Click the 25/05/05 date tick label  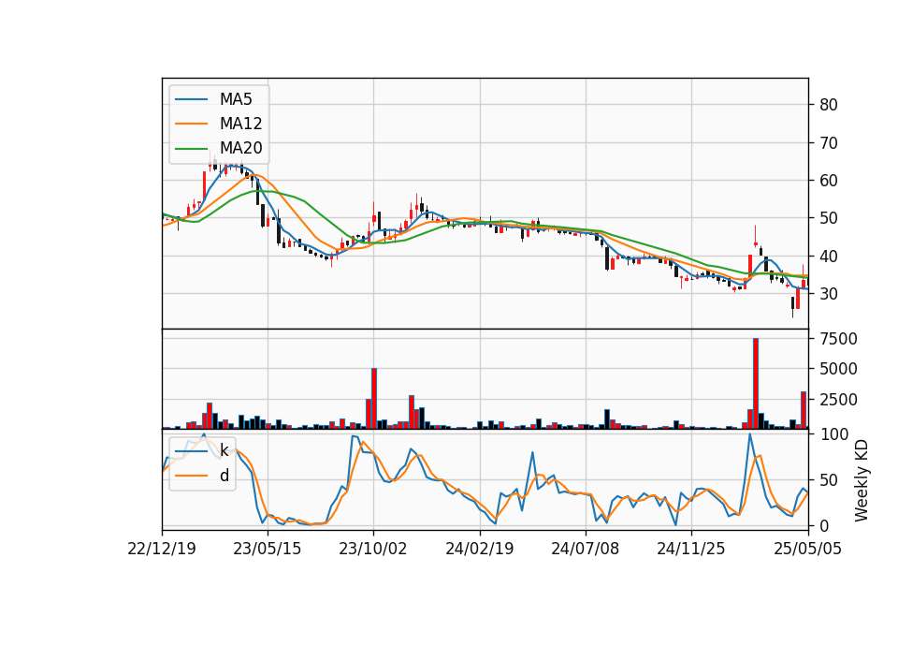pos(807,549)
